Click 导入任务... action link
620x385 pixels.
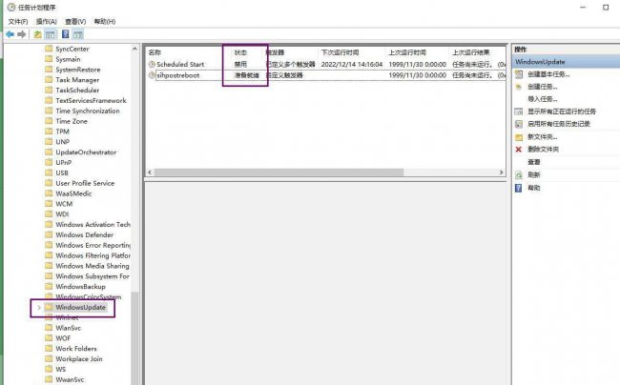tap(543, 99)
